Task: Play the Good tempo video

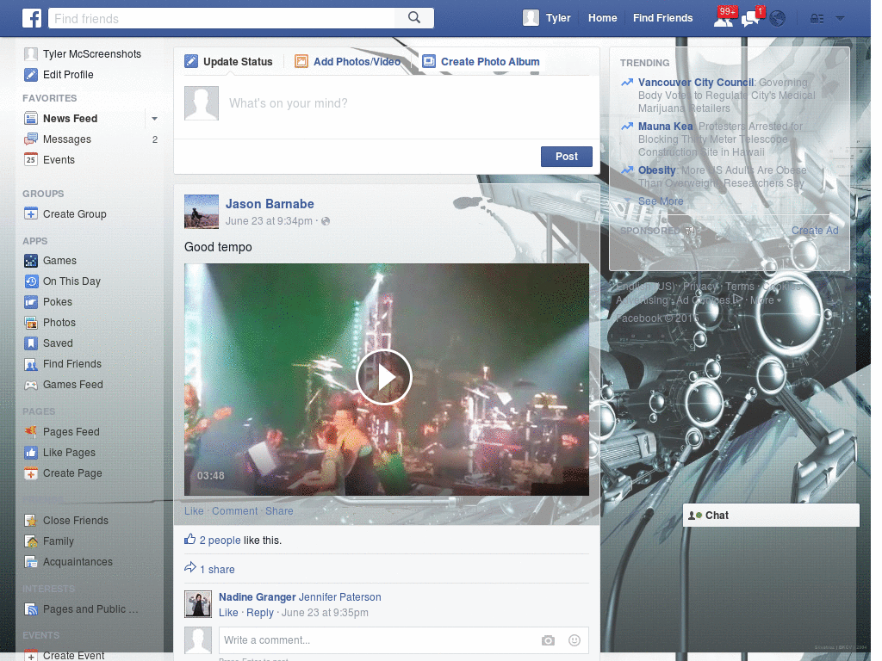Action: (384, 377)
